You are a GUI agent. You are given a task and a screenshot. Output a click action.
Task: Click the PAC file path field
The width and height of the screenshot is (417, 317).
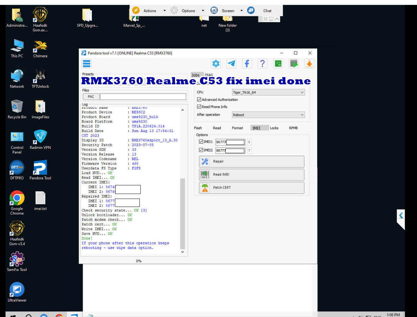click(143, 96)
